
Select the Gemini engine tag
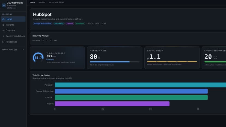(x=70, y=23)
